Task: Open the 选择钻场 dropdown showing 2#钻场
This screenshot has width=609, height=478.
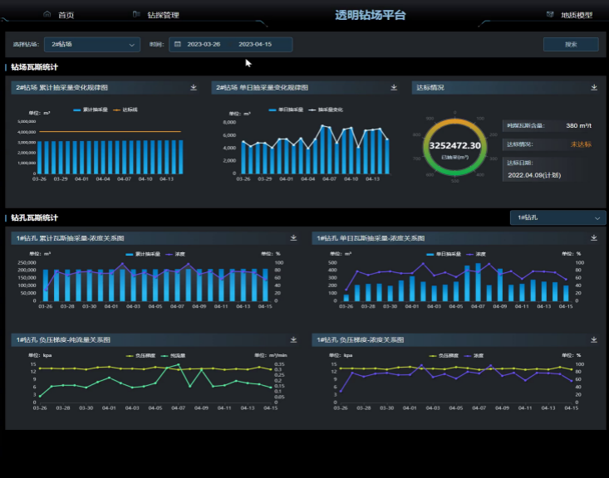Action: click(x=91, y=44)
